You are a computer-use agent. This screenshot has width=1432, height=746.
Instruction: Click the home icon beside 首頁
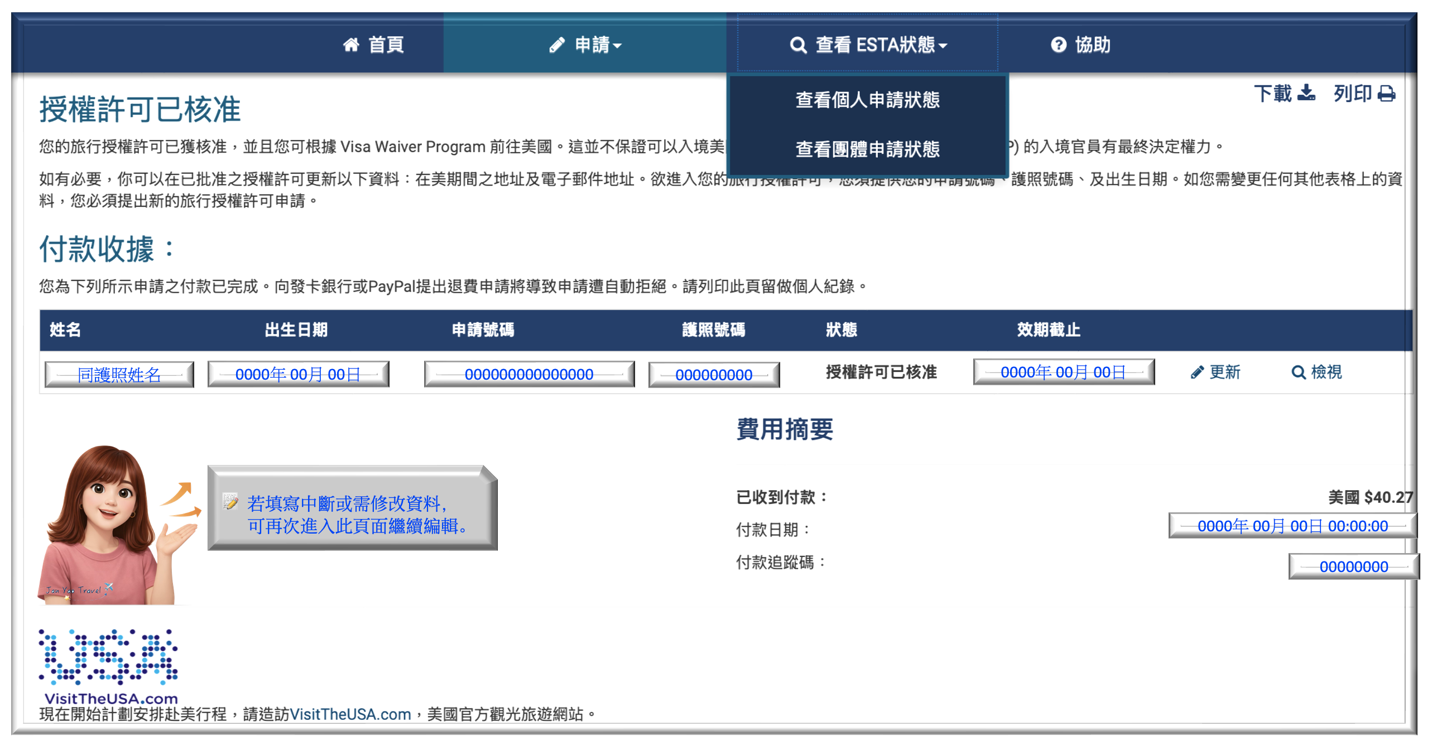pyautogui.click(x=351, y=45)
